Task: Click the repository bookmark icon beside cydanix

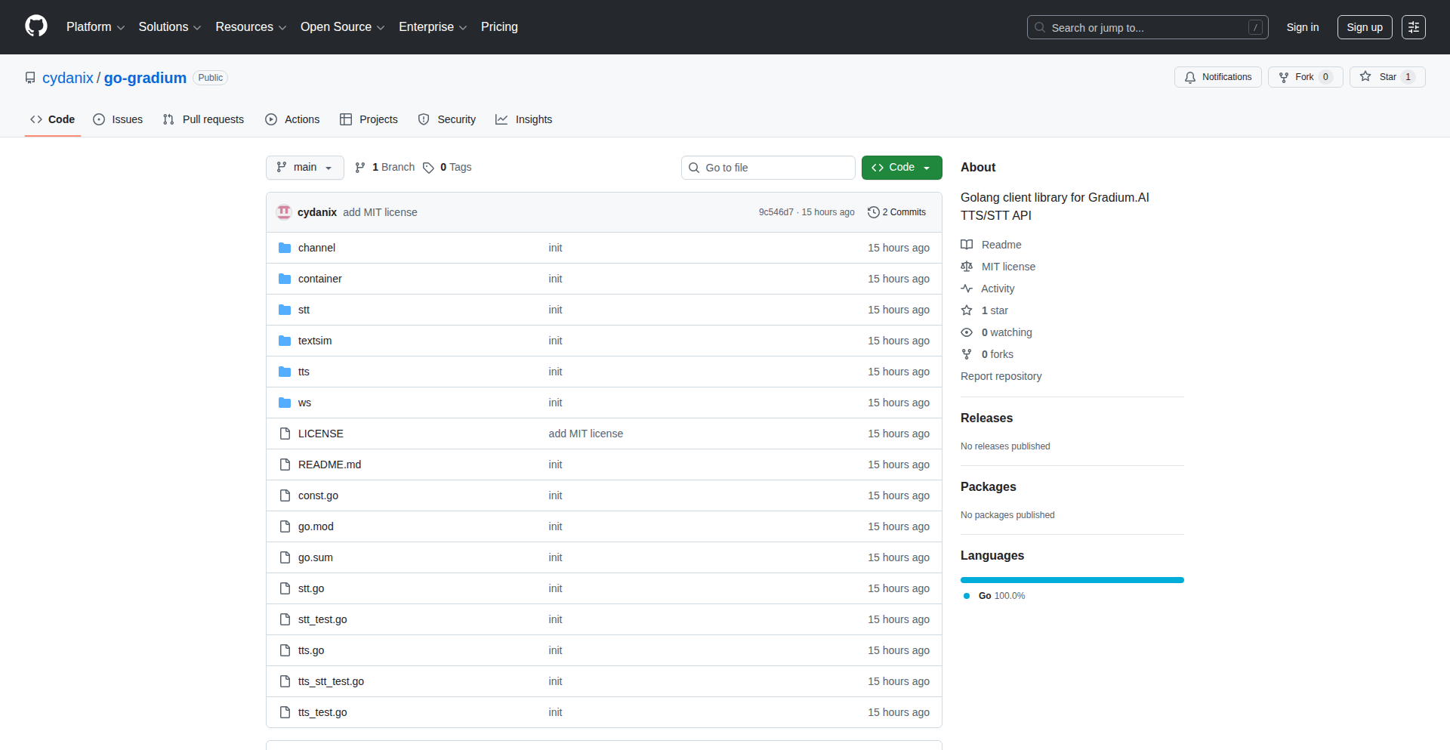Action: (30, 77)
